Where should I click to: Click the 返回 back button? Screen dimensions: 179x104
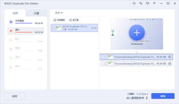pos(15,96)
